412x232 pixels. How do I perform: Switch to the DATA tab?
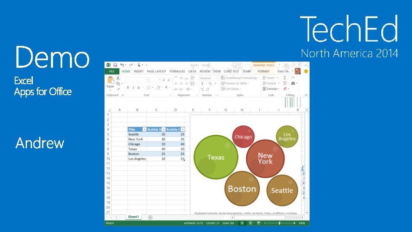[x=192, y=71]
